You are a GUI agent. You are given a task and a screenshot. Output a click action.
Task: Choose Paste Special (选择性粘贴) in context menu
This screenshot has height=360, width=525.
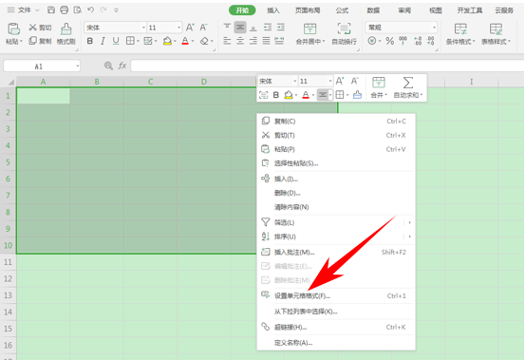click(336, 163)
